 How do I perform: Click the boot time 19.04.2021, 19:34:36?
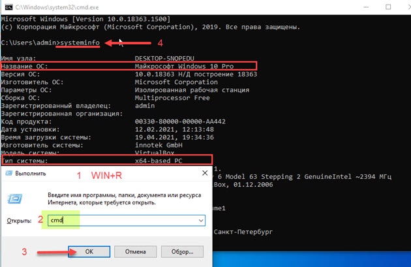click(174, 137)
